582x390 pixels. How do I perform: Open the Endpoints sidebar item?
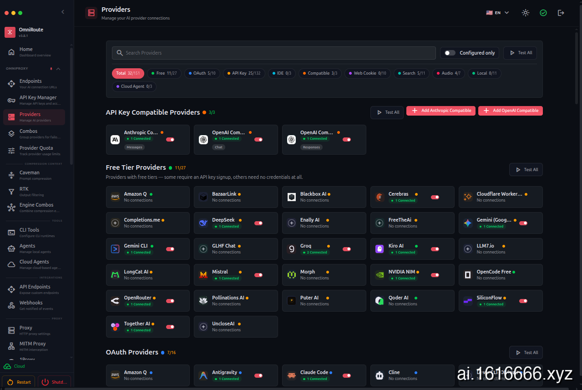[34, 84]
